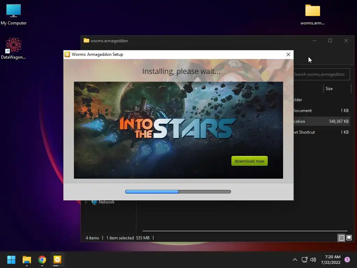Expand the Network tree node
Image resolution: width=357 pixels, height=268 pixels.
click(86, 202)
